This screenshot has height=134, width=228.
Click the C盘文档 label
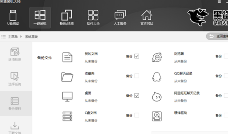click(91, 113)
